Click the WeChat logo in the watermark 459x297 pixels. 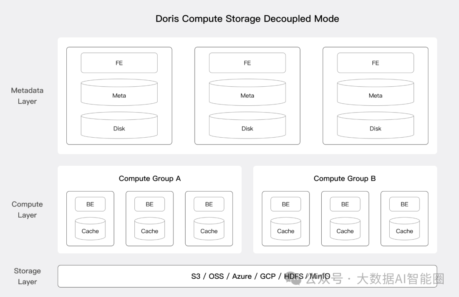click(293, 279)
